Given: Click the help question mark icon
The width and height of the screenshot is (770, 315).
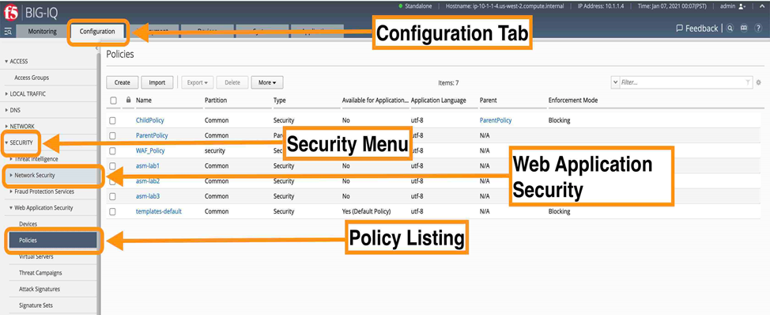Looking at the screenshot, I should click(757, 28).
